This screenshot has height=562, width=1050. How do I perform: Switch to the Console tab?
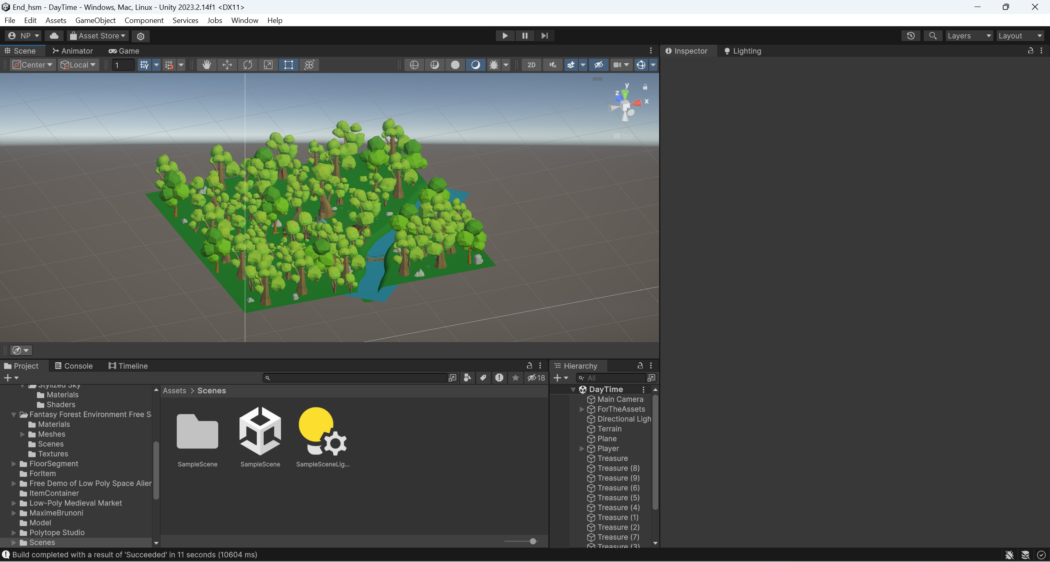tap(74, 366)
